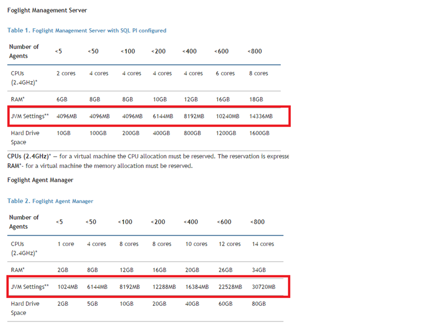Click "Number of Agents" header in Table 1

[x=24, y=51]
